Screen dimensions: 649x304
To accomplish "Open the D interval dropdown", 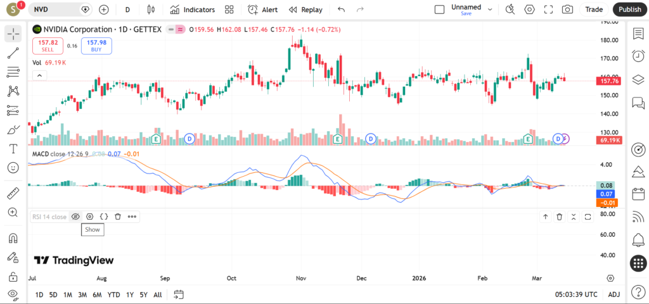I will (127, 9).
